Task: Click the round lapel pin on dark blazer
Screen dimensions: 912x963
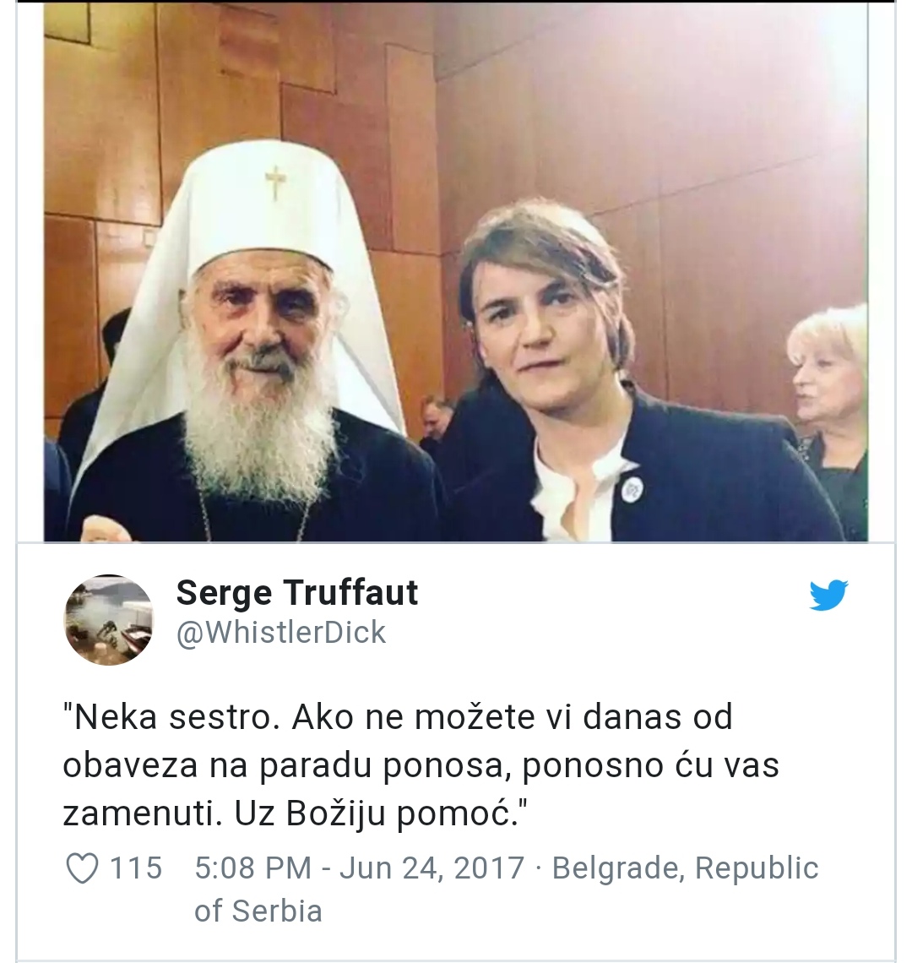Action: pyautogui.click(x=631, y=489)
